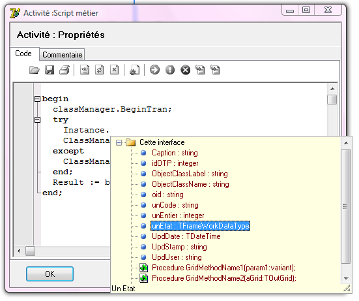Save the script with floppy disk icon
The image size is (359, 301).
point(50,70)
